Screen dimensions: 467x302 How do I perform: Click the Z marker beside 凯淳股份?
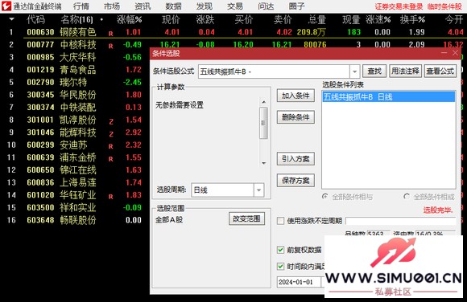point(111,121)
